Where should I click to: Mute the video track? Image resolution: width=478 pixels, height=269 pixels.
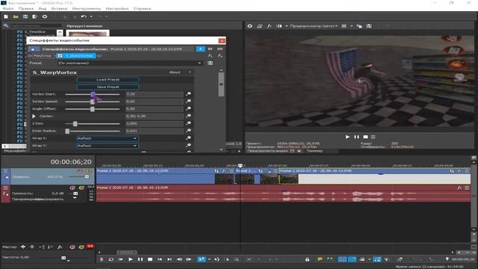pos(80,171)
